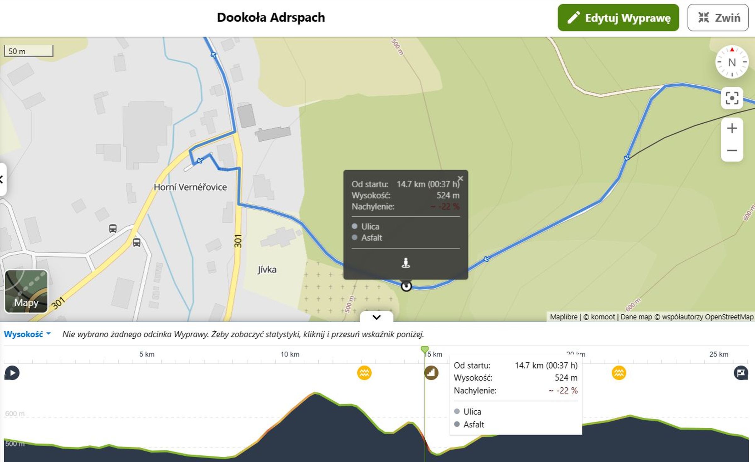Open the Wysokość dropdown
The width and height of the screenshot is (755, 462).
[x=27, y=334]
